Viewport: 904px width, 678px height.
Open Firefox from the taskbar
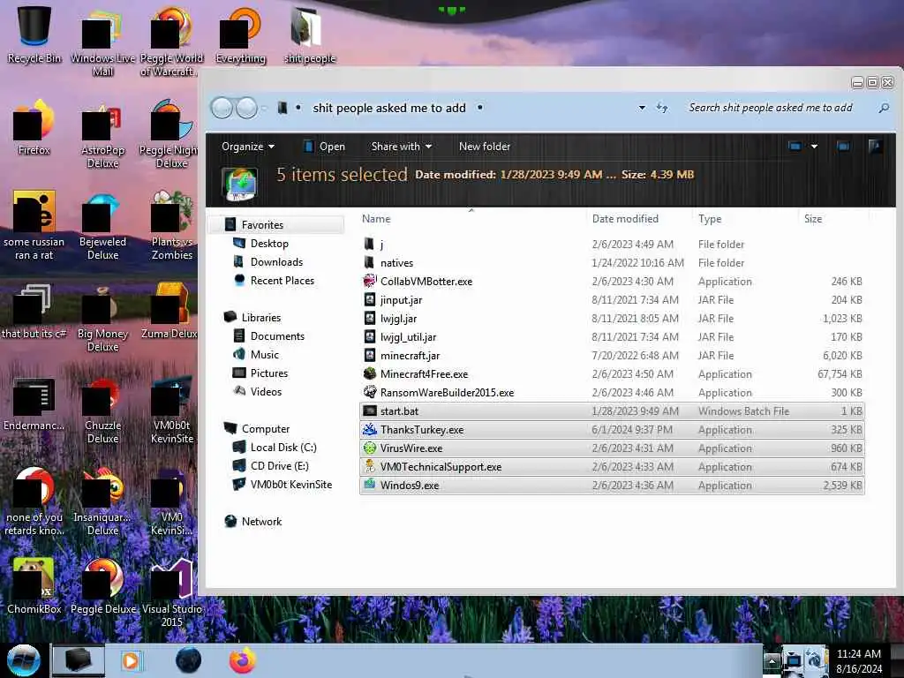point(242,660)
